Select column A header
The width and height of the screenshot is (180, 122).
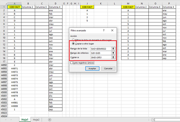coord(14,4)
